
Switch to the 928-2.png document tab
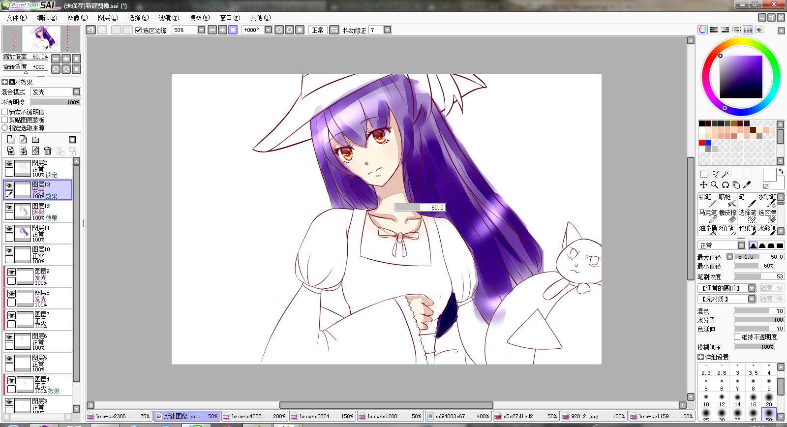pos(594,416)
